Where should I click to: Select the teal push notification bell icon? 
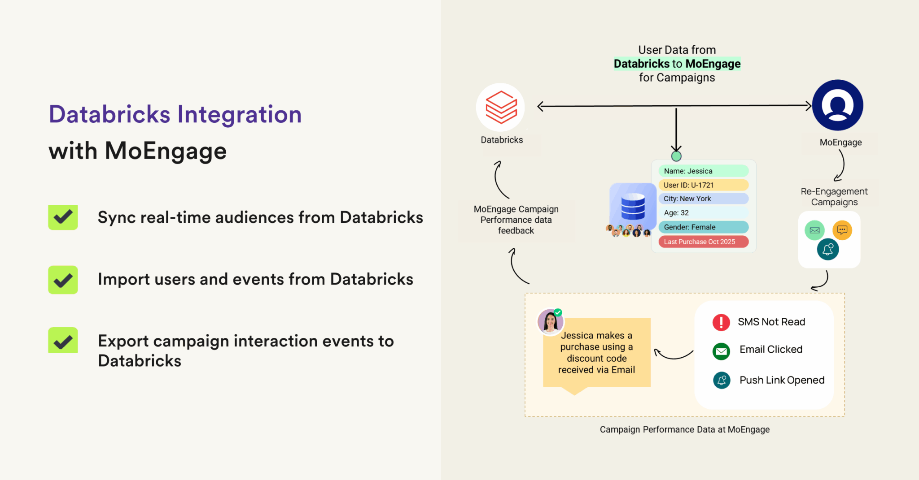click(x=829, y=250)
